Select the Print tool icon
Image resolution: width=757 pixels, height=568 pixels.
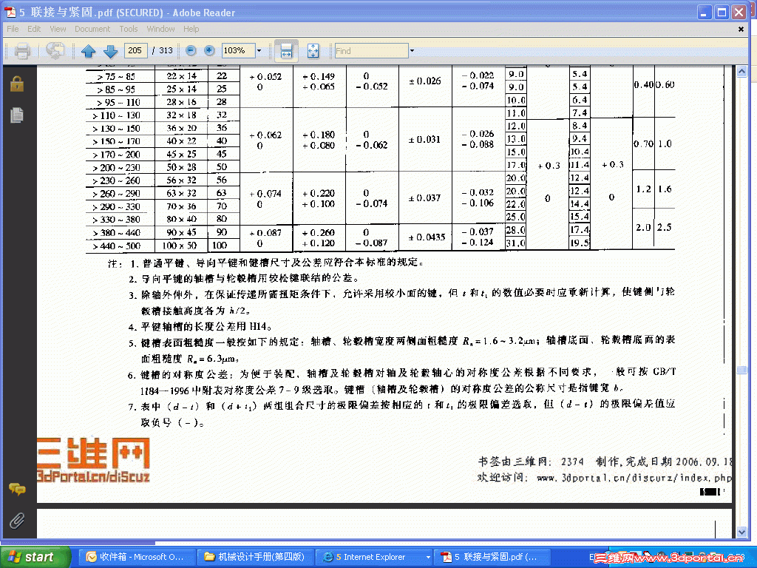[22, 51]
